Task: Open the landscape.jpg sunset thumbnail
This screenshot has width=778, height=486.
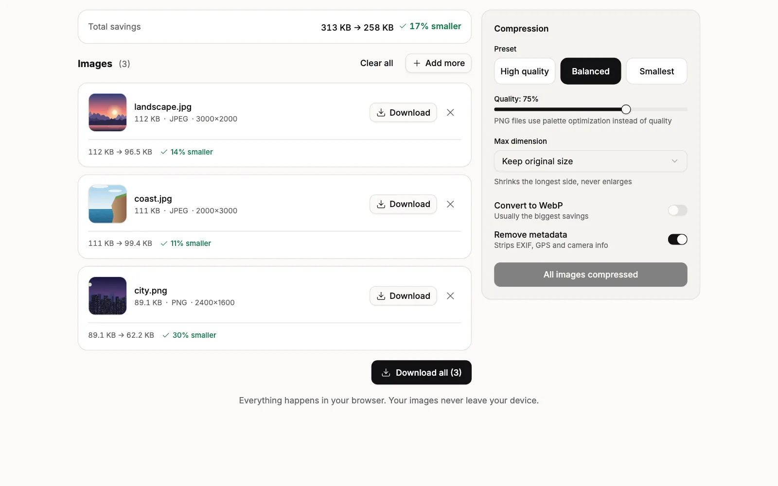Action: 107,112
